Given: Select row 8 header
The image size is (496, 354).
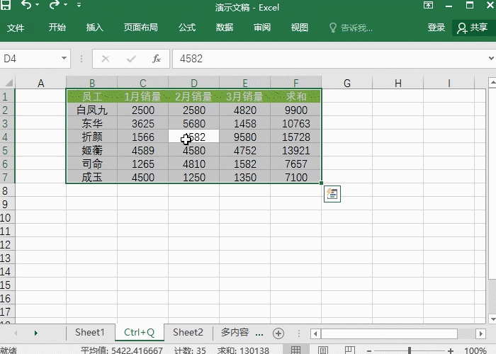Looking at the screenshot, I should pyautogui.click(x=6, y=191).
